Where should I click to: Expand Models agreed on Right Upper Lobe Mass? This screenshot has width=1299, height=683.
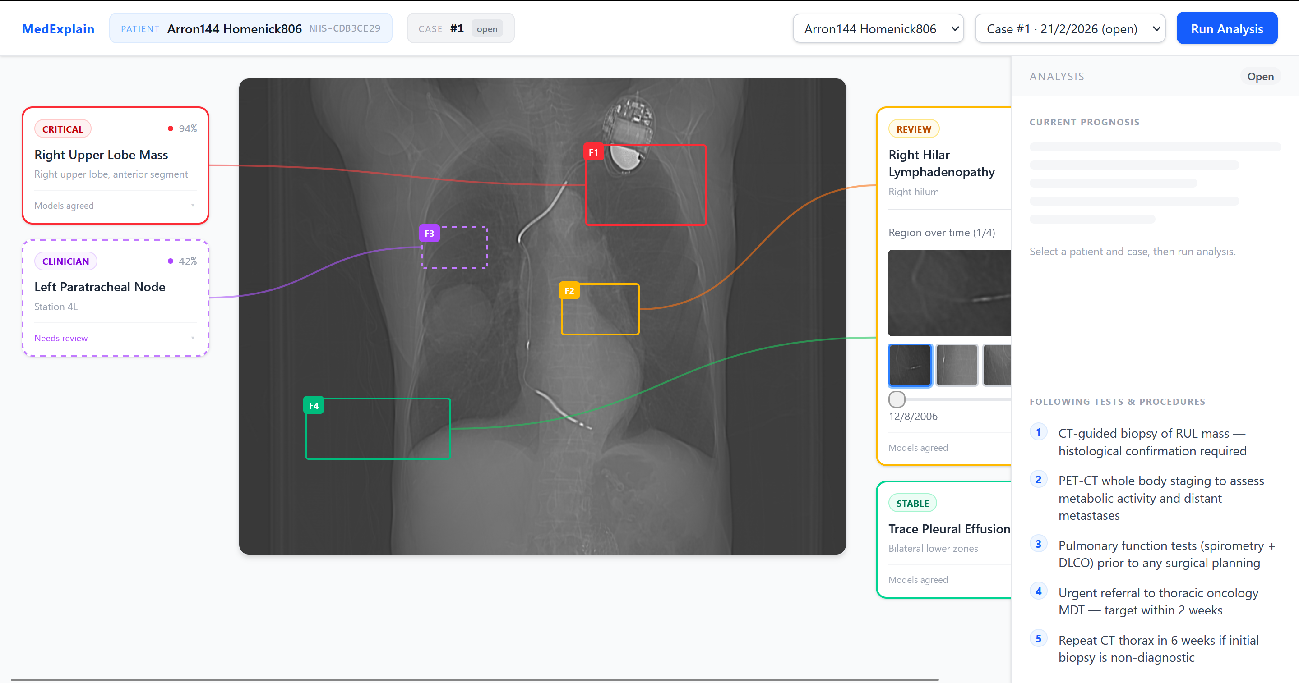115,206
